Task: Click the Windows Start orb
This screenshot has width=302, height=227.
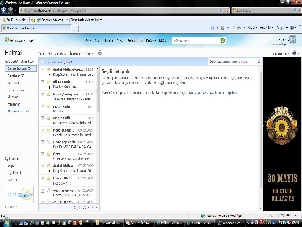Action: point(7,222)
